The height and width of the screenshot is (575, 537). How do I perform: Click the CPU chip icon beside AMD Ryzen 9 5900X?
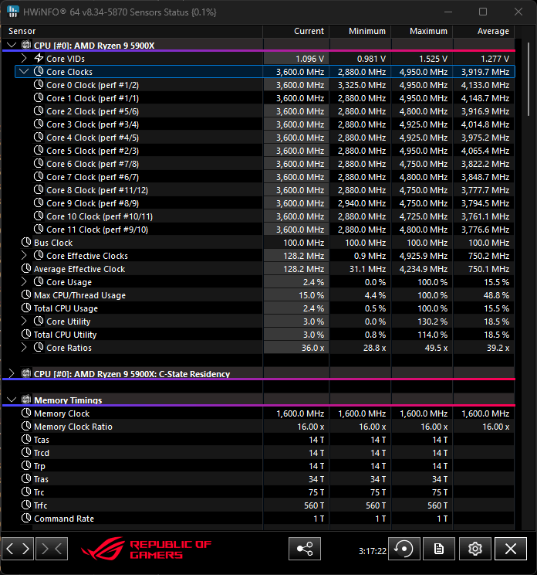click(x=26, y=45)
